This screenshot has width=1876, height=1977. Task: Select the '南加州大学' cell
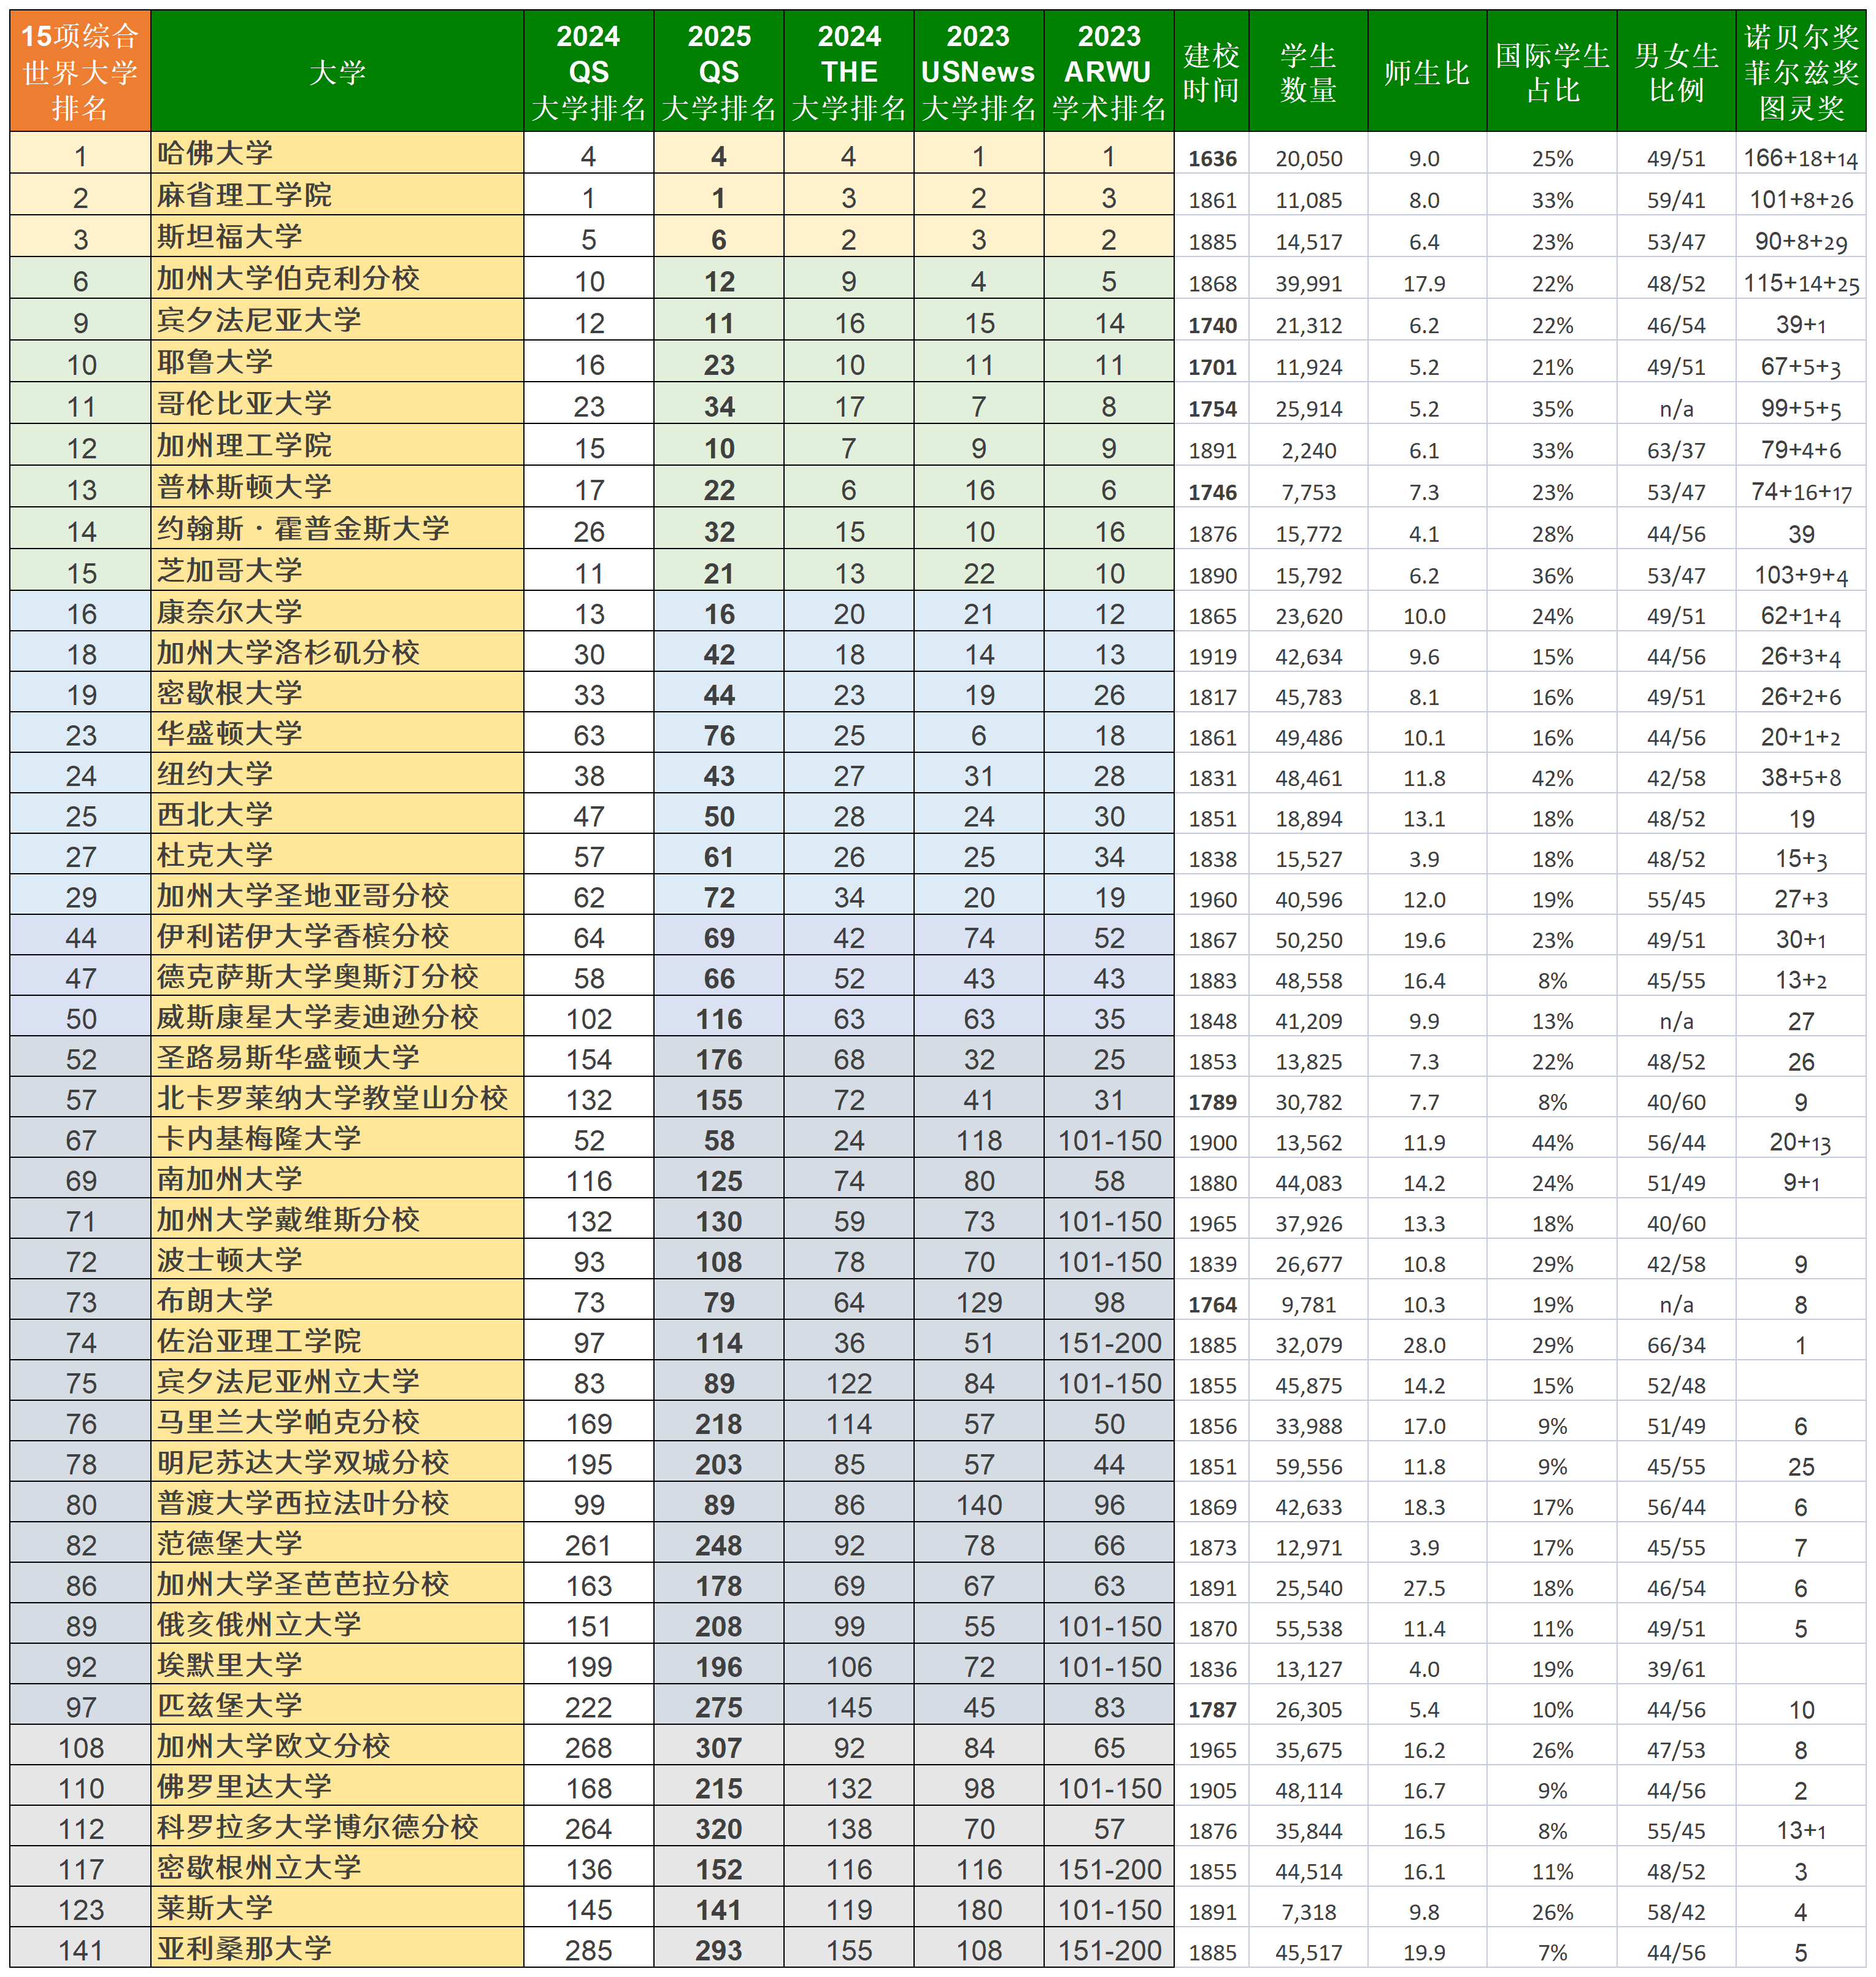(337, 1179)
